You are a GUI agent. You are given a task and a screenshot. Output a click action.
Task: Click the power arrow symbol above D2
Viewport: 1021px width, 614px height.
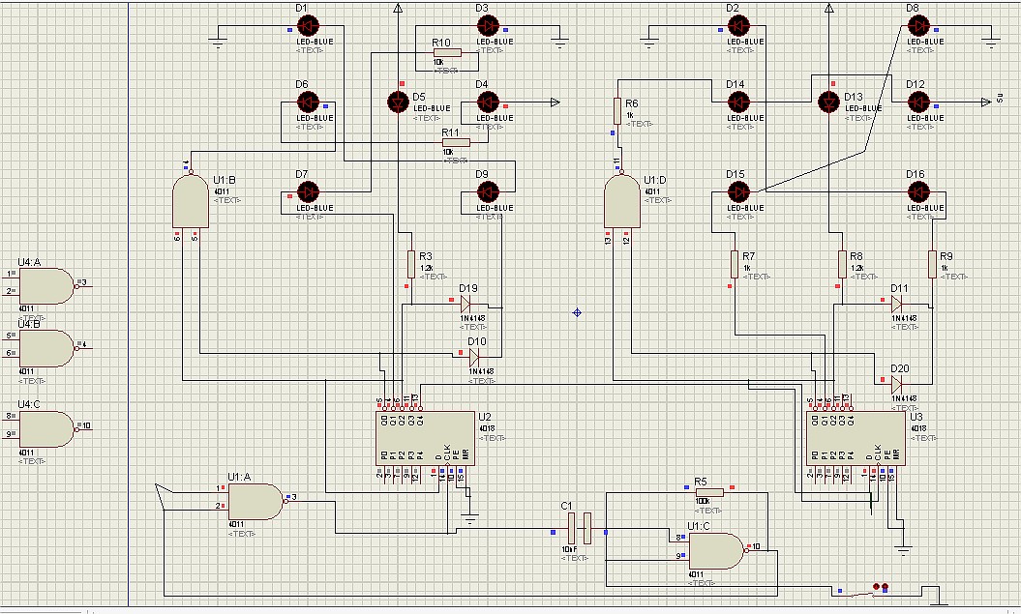829,8
